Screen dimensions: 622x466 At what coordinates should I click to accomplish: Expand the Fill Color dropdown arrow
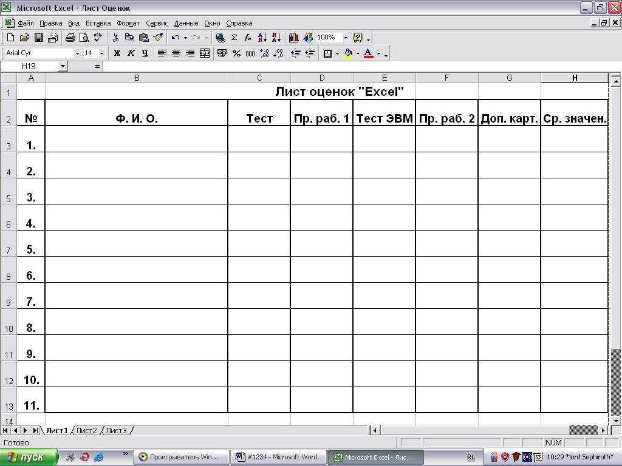pyautogui.click(x=358, y=53)
